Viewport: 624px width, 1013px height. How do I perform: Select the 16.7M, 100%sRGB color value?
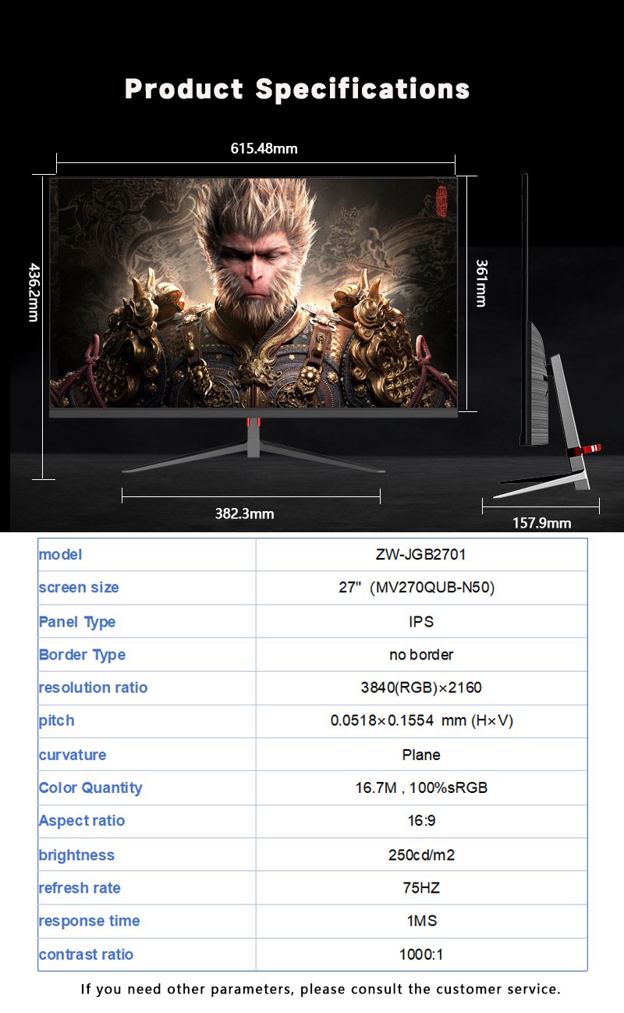420,788
